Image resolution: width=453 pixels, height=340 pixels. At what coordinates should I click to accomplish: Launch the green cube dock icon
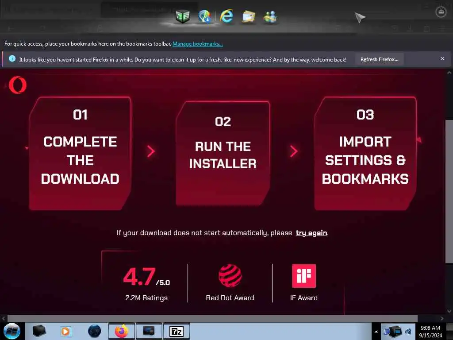183,16
